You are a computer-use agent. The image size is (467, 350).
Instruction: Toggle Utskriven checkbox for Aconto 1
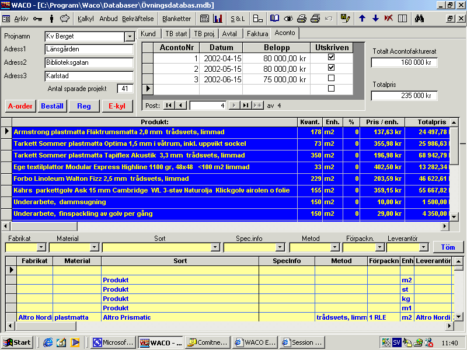(331, 57)
